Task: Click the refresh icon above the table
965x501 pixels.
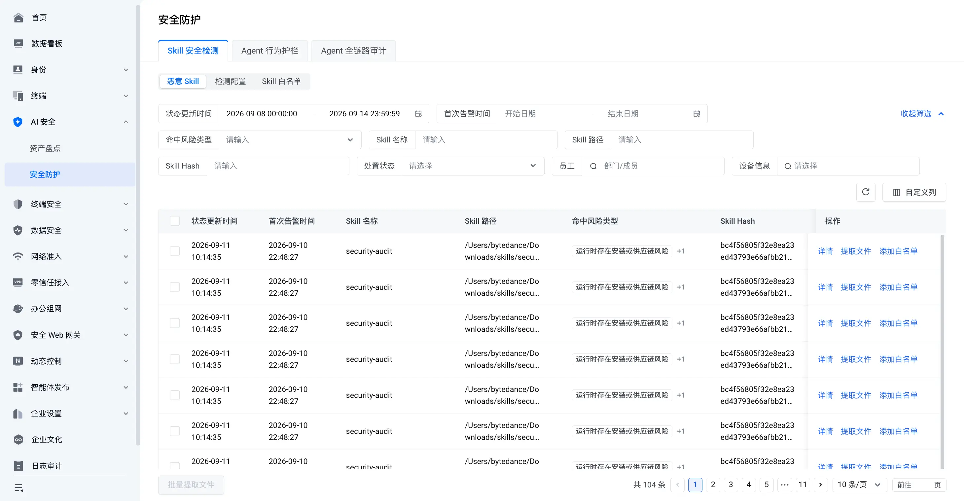Action: 865,192
